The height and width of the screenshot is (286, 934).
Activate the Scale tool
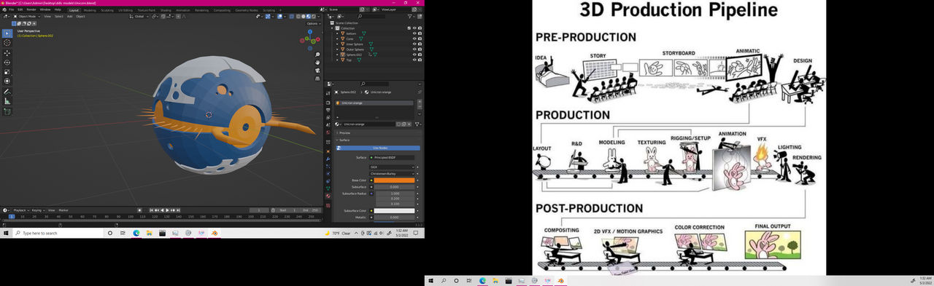pos(7,72)
